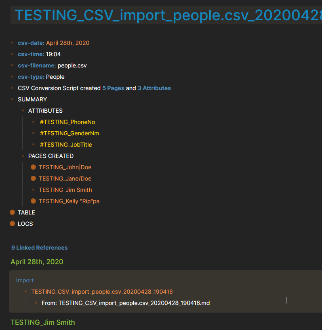Collapse the 9 Linked References section
The width and height of the screenshot is (322, 330).
(39, 248)
